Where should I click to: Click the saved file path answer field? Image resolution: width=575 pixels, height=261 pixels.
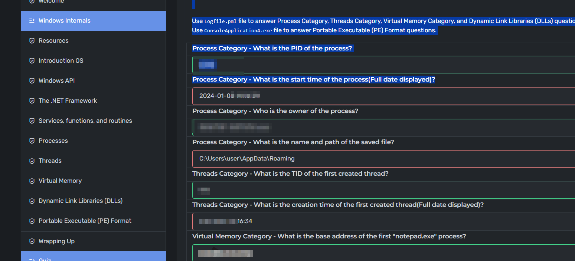pos(383,159)
